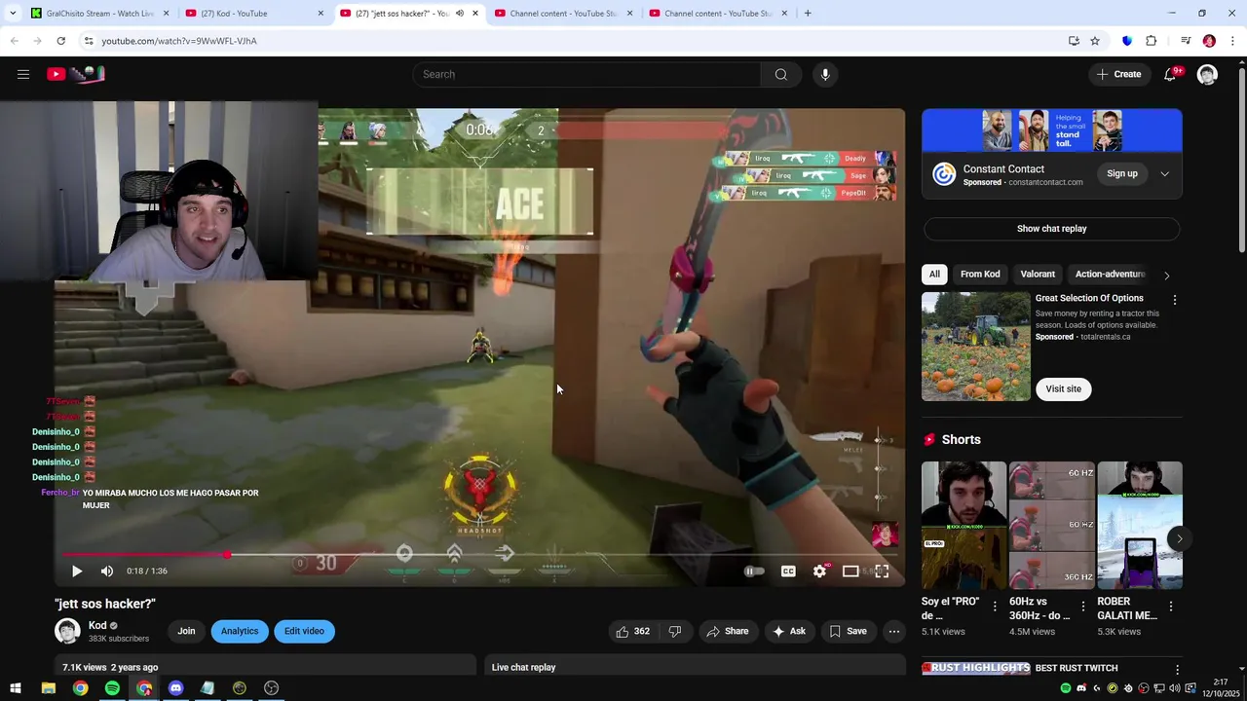This screenshot has height=701, width=1247.
Task: Open menu for Rust Highlights video
Action: tap(1177, 670)
